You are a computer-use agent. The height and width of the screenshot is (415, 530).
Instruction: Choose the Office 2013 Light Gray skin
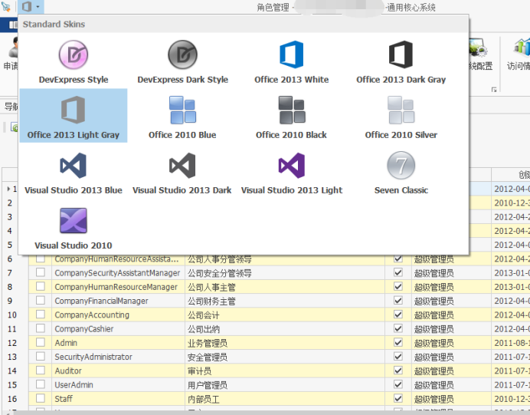coord(74,116)
